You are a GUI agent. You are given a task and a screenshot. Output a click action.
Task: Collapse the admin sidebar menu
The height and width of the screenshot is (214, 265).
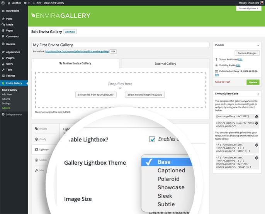12,115
